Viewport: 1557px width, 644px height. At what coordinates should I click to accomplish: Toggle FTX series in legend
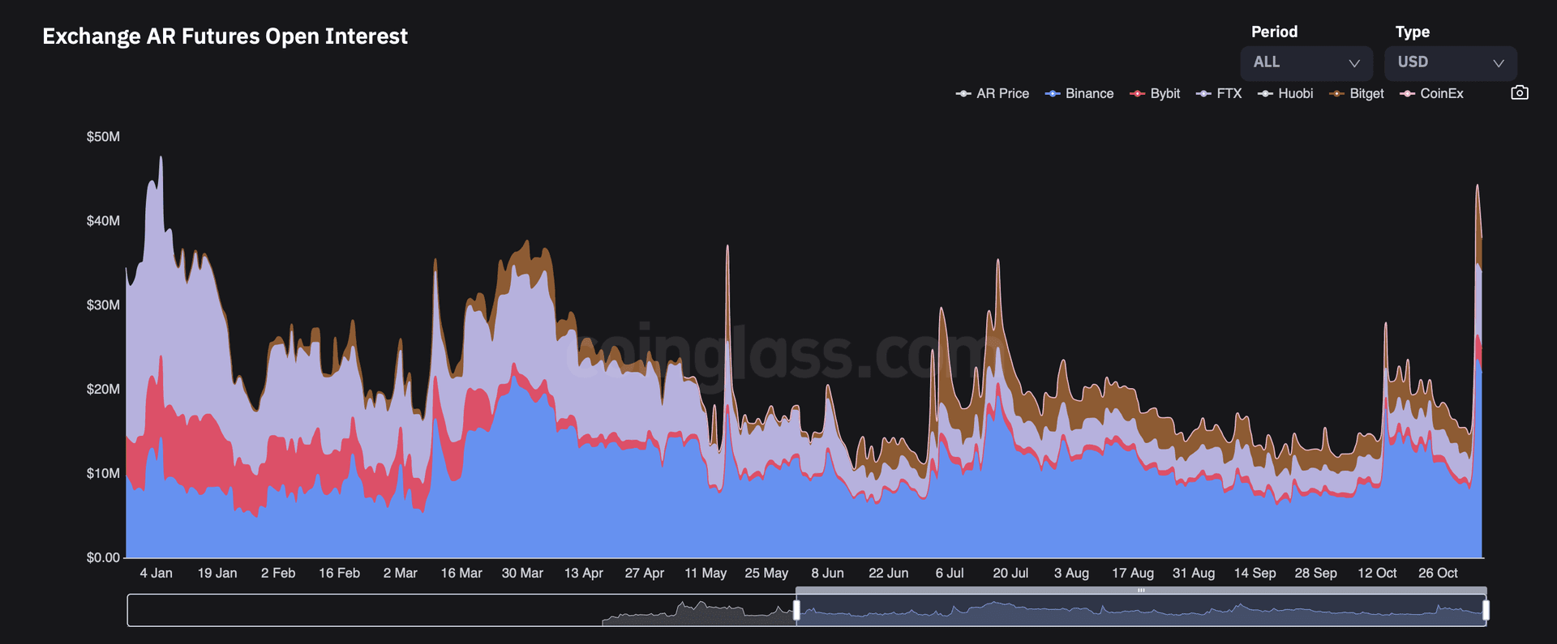click(x=1219, y=94)
